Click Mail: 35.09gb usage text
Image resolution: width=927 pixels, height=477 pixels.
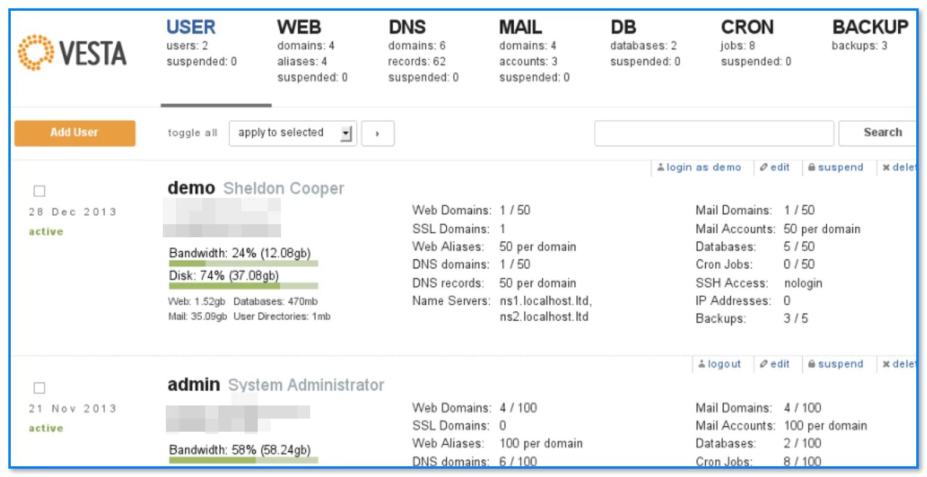coord(197,317)
